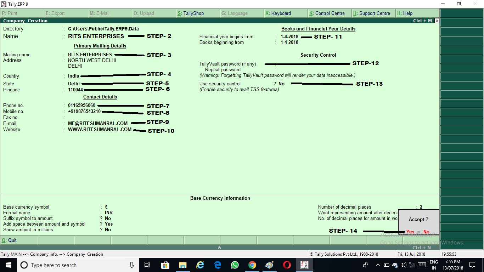Open Task View from the taskbar

(148, 265)
